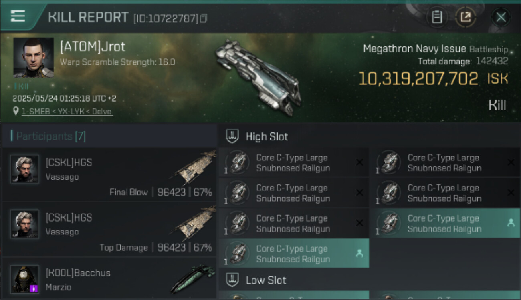Open the 1-SMEB system location link
The image size is (521, 300).
tap(67, 112)
